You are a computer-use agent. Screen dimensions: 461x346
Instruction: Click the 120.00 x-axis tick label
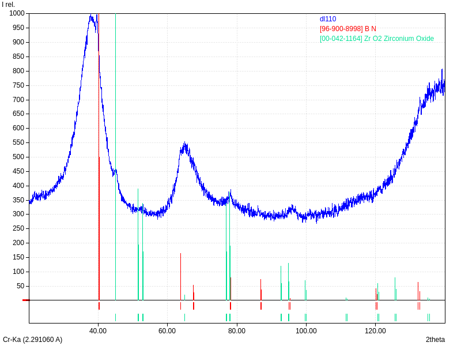[x=375, y=331]
